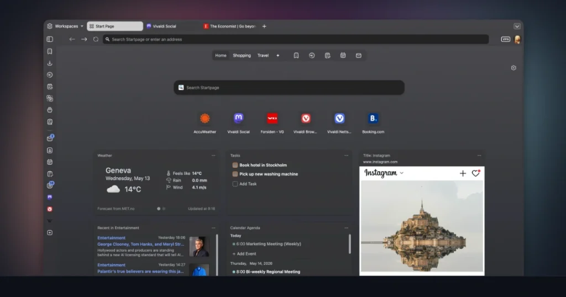This screenshot has height=297, width=566.
Task: Switch to the Start Page tab
Action: (115, 26)
